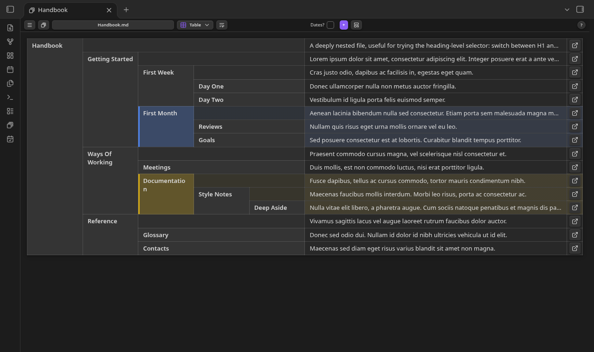Viewport: 594px width, 352px height.
Task: Click the text starting 'Vivamus sagittis lacus'
Action: (x=408, y=221)
